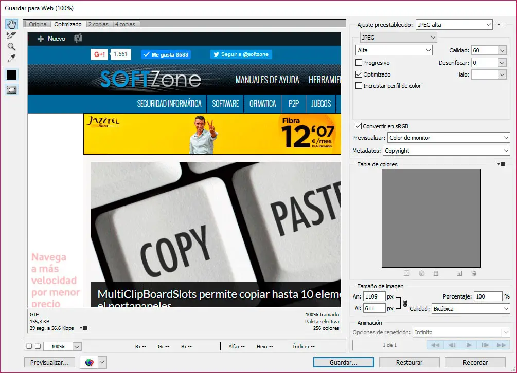The width and height of the screenshot is (517, 373).
Task: Click the zoom in plus icon
Action: [x=38, y=346]
